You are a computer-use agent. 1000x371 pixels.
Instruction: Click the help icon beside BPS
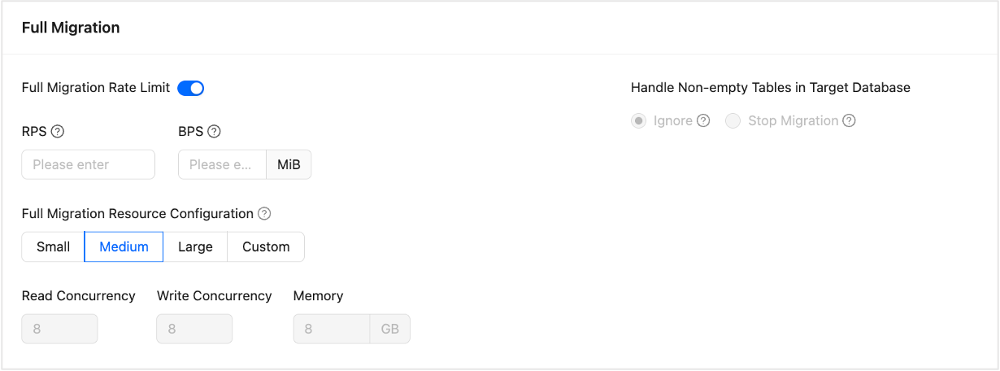click(214, 132)
